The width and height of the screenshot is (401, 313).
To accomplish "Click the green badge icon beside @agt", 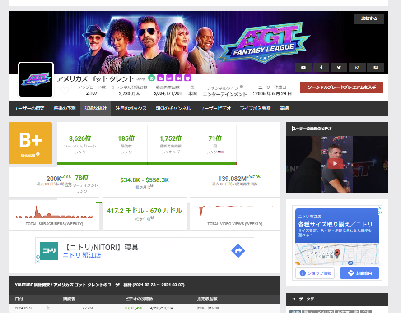I will coord(152,78).
